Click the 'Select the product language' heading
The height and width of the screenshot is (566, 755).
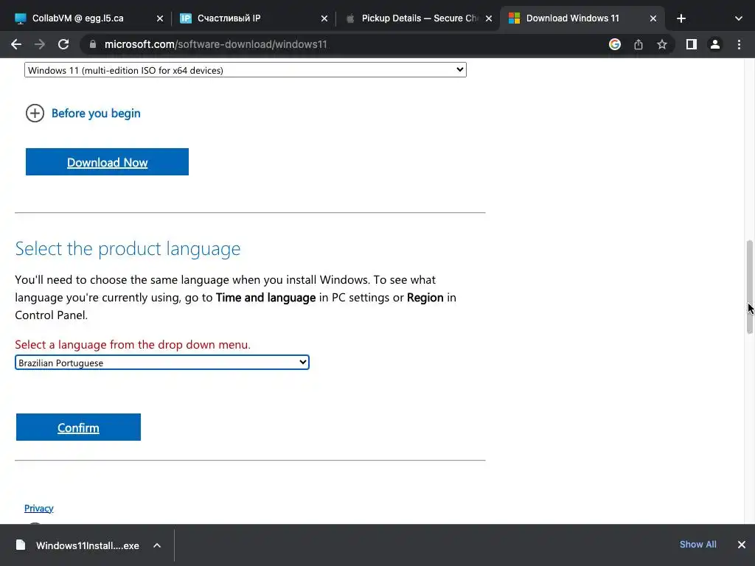pos(128,249)
